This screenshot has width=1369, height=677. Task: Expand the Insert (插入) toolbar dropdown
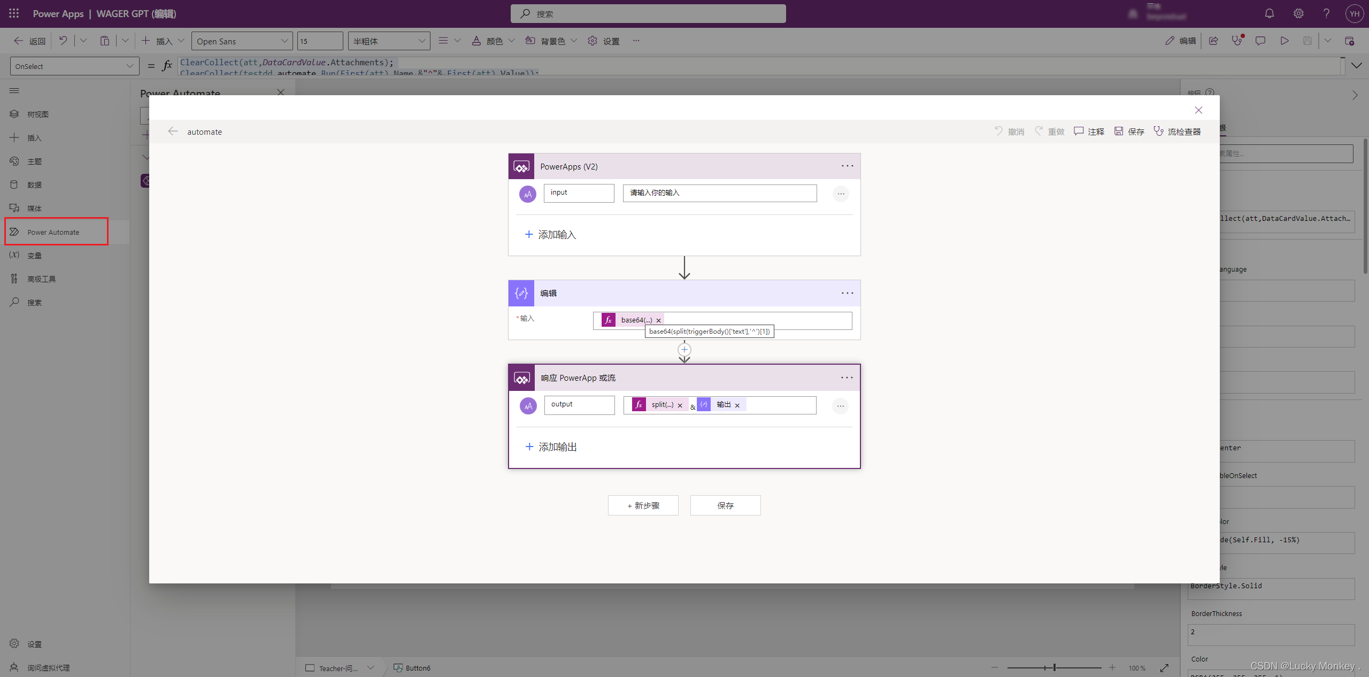coord(181,41)
